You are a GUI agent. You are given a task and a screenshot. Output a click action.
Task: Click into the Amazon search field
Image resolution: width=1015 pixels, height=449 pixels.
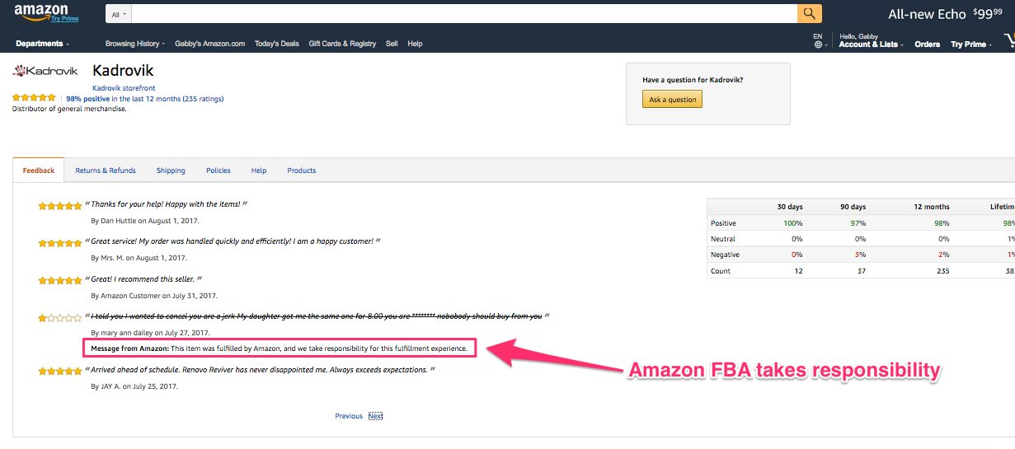click(464, 14)
